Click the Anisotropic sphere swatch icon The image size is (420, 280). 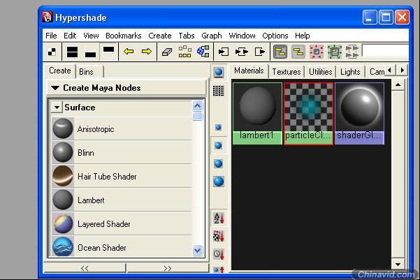pyautogui.click(x=63, y=128)
